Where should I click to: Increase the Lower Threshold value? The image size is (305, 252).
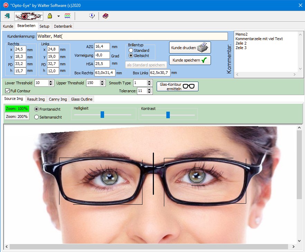coord(51,82)
